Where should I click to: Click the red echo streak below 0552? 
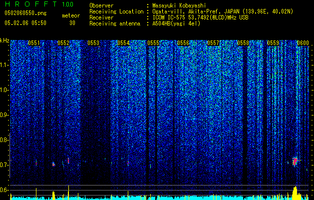coord(68,160)
